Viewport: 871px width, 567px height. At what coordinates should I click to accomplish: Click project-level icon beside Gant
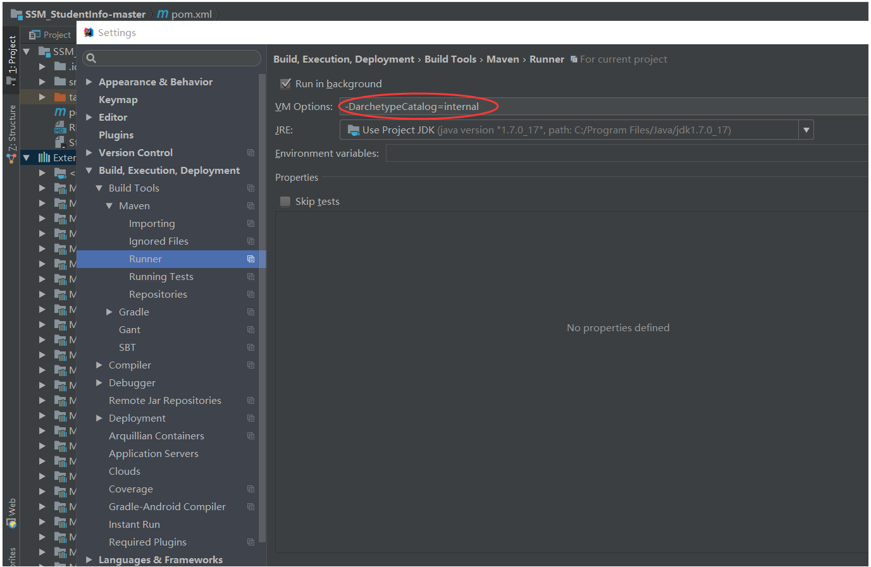pos(250,330)
